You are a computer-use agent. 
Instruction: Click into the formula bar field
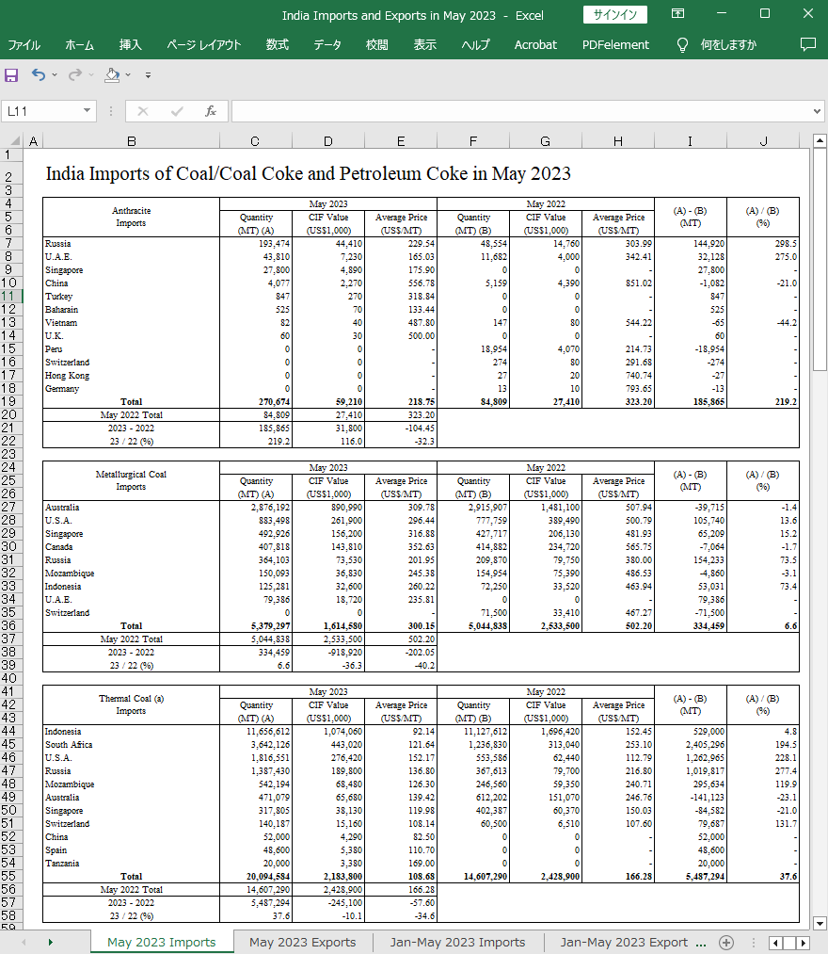[x=520, y=111]
